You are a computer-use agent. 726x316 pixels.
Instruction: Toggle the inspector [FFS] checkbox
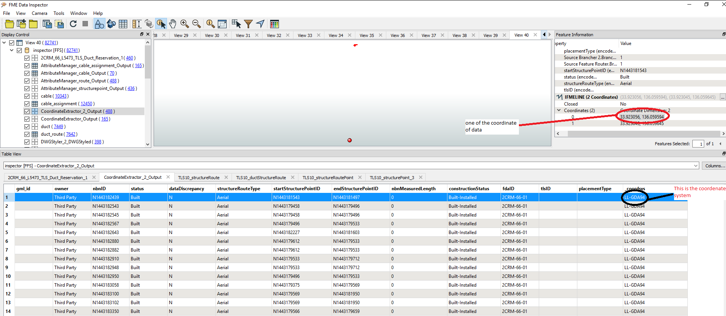(19, 50)
